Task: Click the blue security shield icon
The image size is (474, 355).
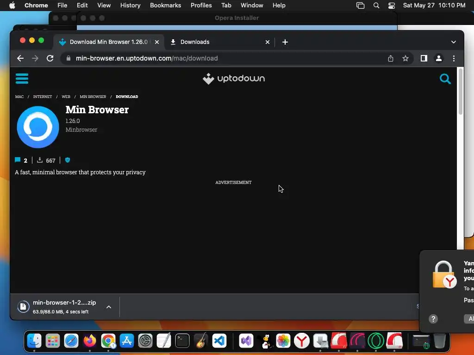Action: coord(68,160)
